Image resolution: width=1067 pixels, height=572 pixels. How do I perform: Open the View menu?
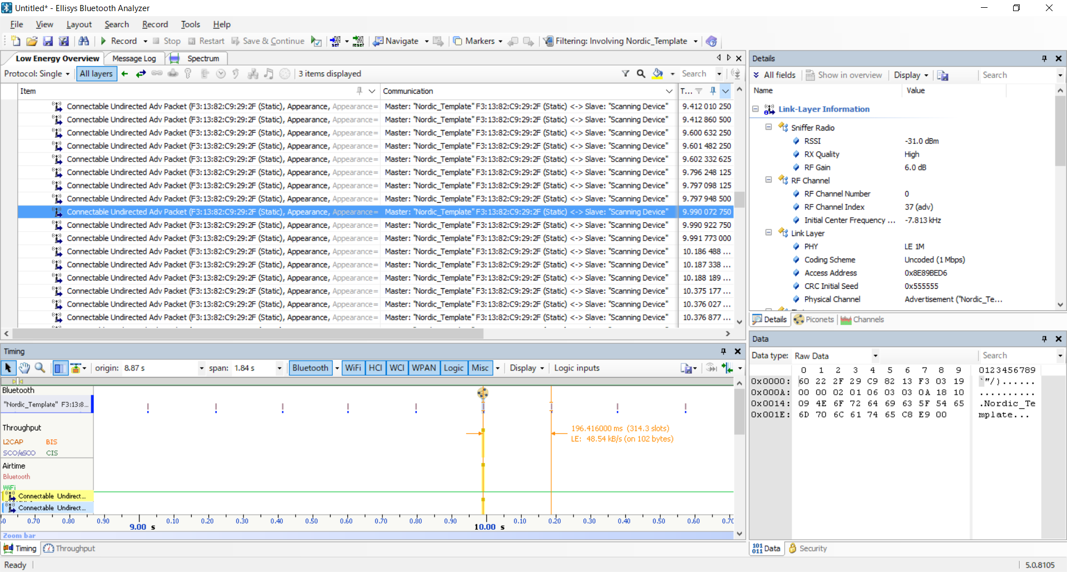pyautogui.click(x=44, y=24)
